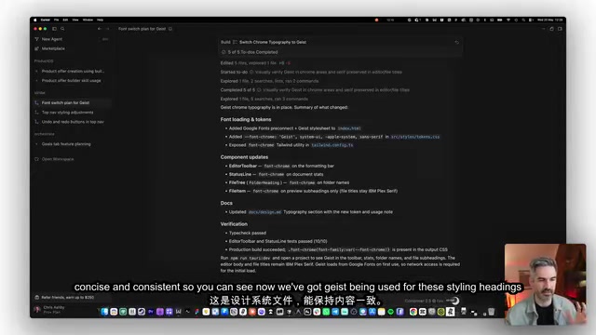Open Trash from the Dock
The image size is (596, 335).
tap(492, 312)
